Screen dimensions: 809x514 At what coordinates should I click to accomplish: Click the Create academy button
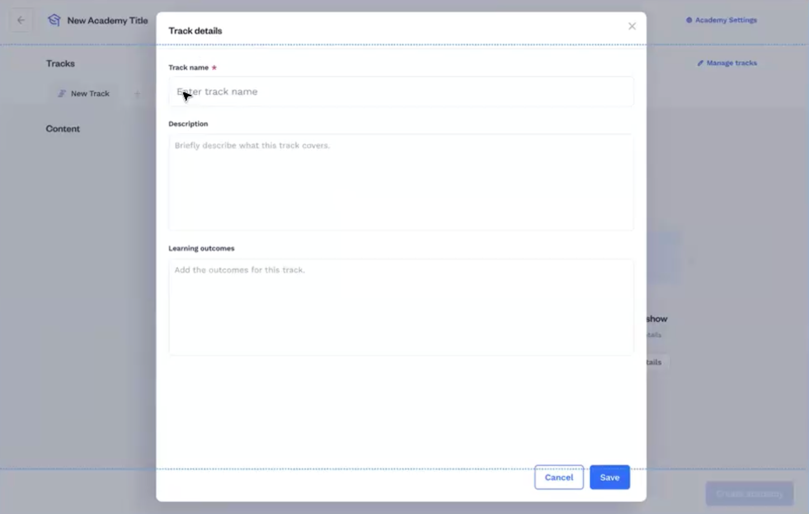749,493
